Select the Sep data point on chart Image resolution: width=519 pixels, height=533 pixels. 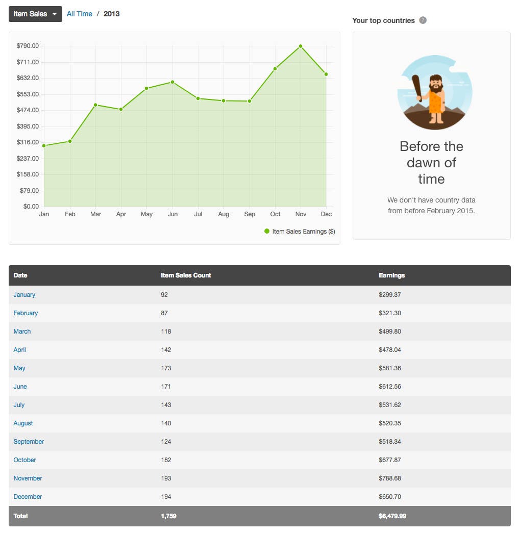[x=250, y=101]
